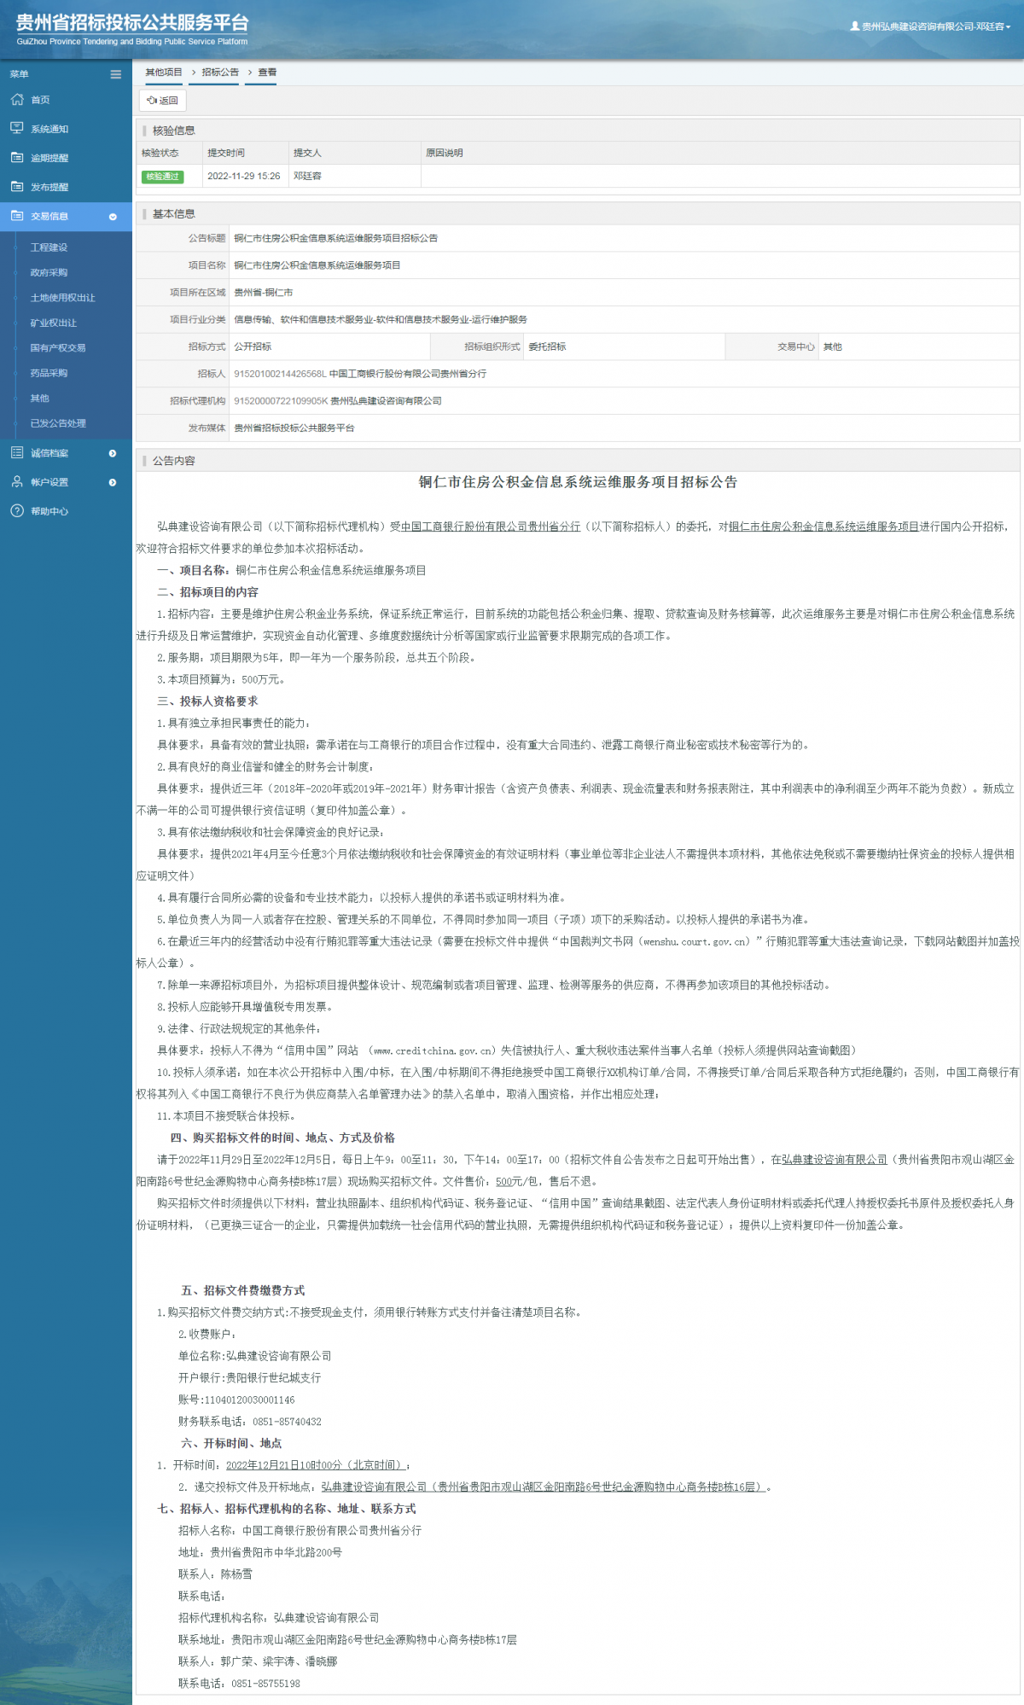Click the 其他项目 breadcrumb
The height and width of the screenshot is (1705, 1024).
(x=164, y=73)
